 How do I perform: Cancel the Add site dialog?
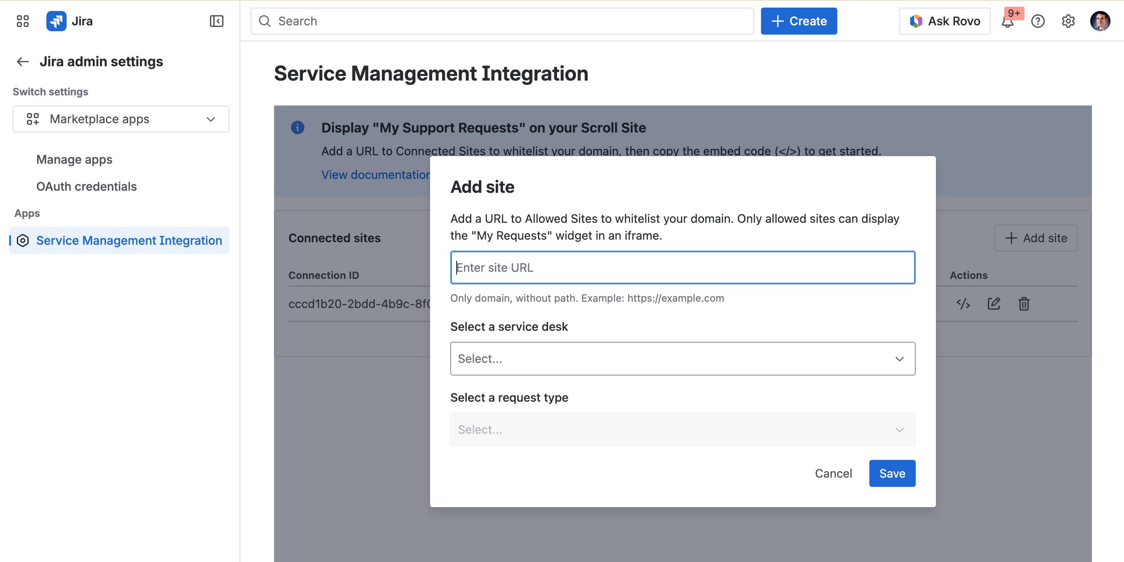(833, 473)
